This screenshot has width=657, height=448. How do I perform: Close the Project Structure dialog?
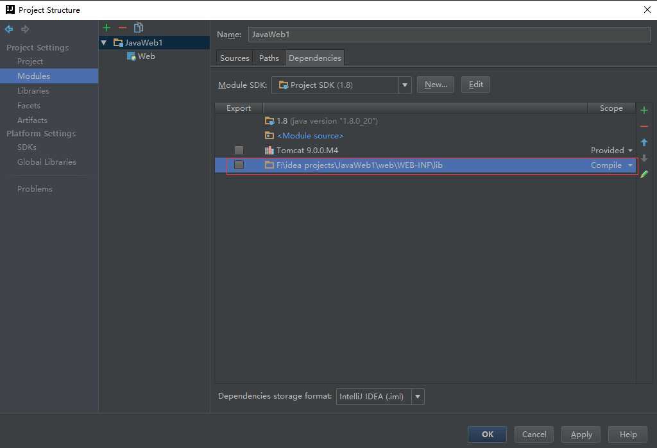(x=647, y=10)
